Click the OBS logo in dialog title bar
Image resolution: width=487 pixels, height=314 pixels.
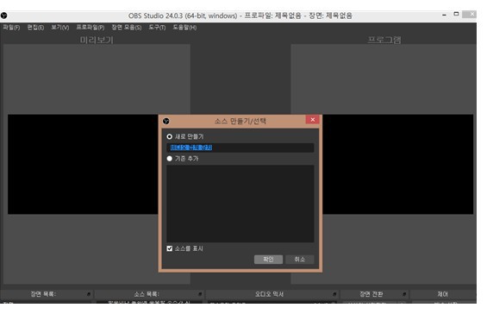(166, 121)
